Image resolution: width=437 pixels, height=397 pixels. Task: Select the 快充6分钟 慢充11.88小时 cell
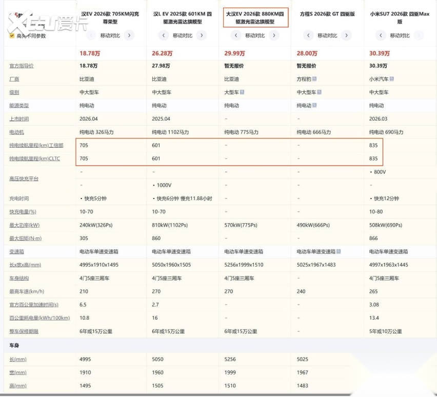[183, 198]
